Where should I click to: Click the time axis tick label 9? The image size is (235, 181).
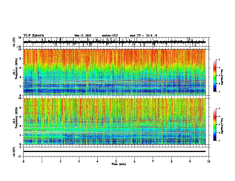pyautogui.click(x=190, y=161)
